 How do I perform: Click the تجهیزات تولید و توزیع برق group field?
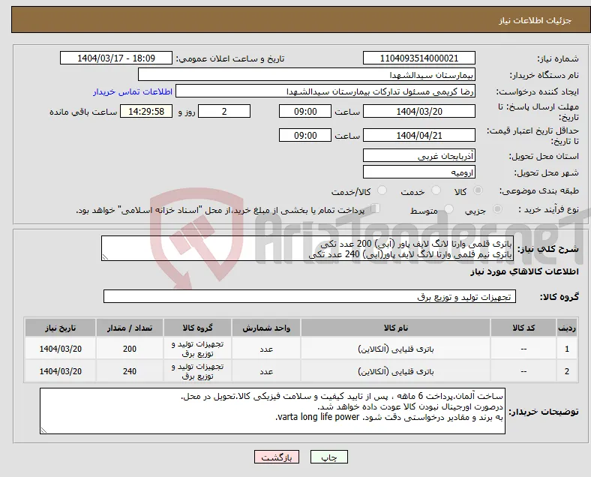[310, 296]
